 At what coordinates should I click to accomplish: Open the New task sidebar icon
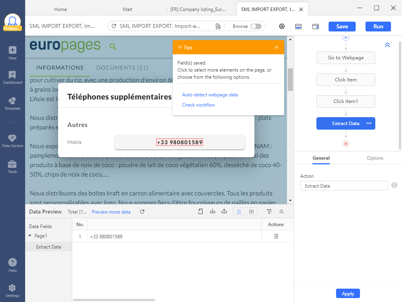[x=12, y=53]
